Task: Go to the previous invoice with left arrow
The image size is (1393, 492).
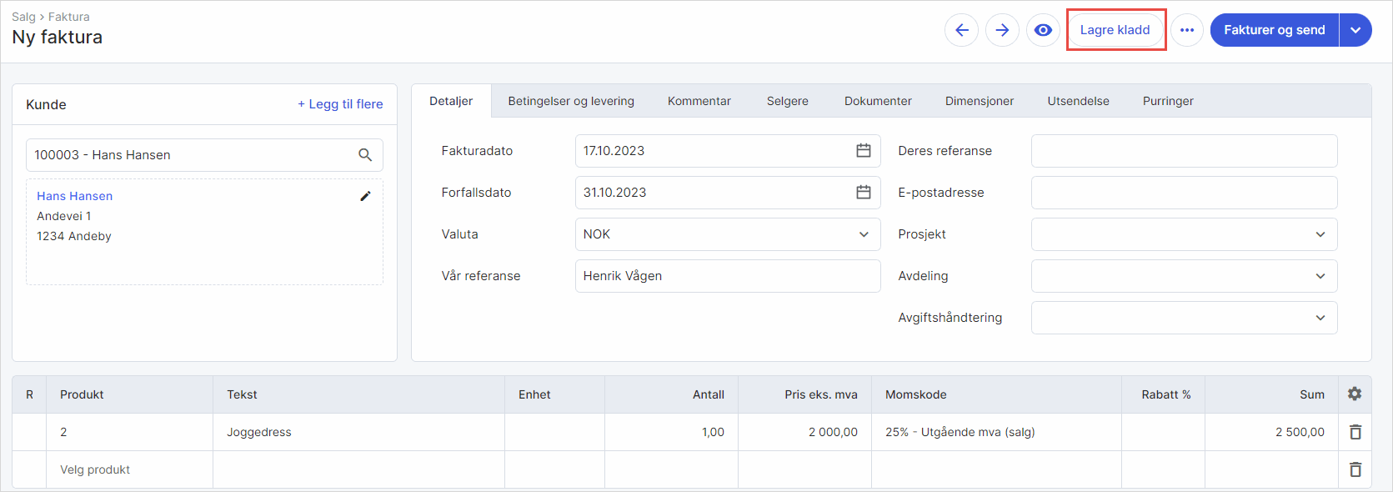Action: click(961, 30)
